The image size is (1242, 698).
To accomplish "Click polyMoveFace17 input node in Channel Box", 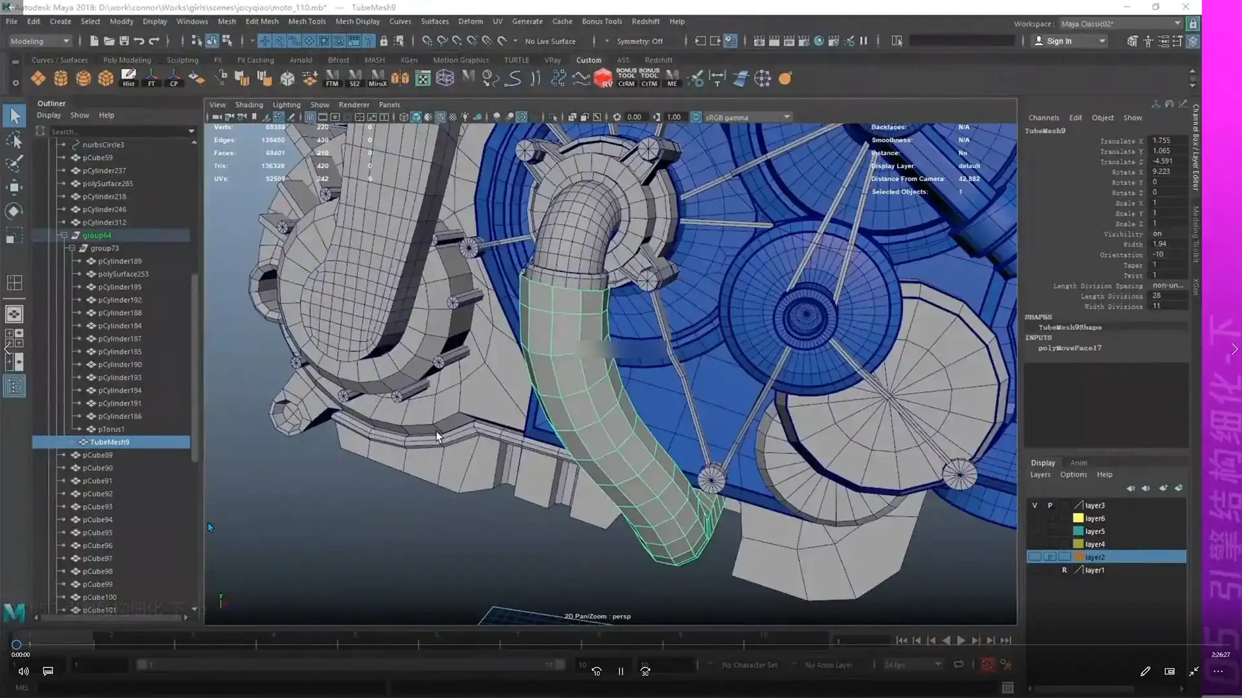I will coord(1069,348).
